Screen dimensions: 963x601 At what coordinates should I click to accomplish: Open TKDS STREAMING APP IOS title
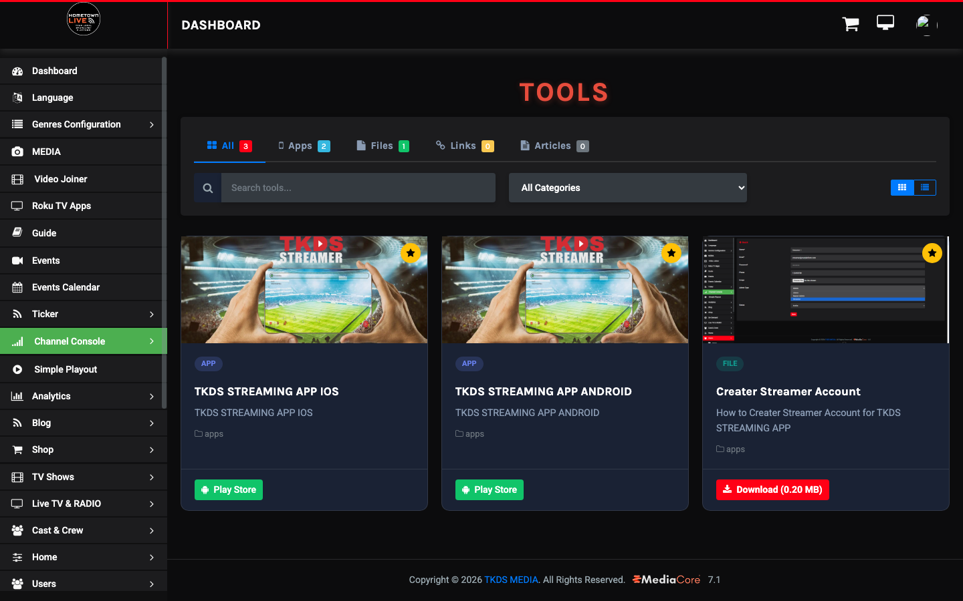point(267,391)
